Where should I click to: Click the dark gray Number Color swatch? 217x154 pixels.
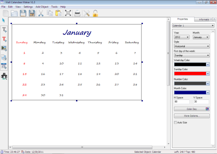[190, 83]
